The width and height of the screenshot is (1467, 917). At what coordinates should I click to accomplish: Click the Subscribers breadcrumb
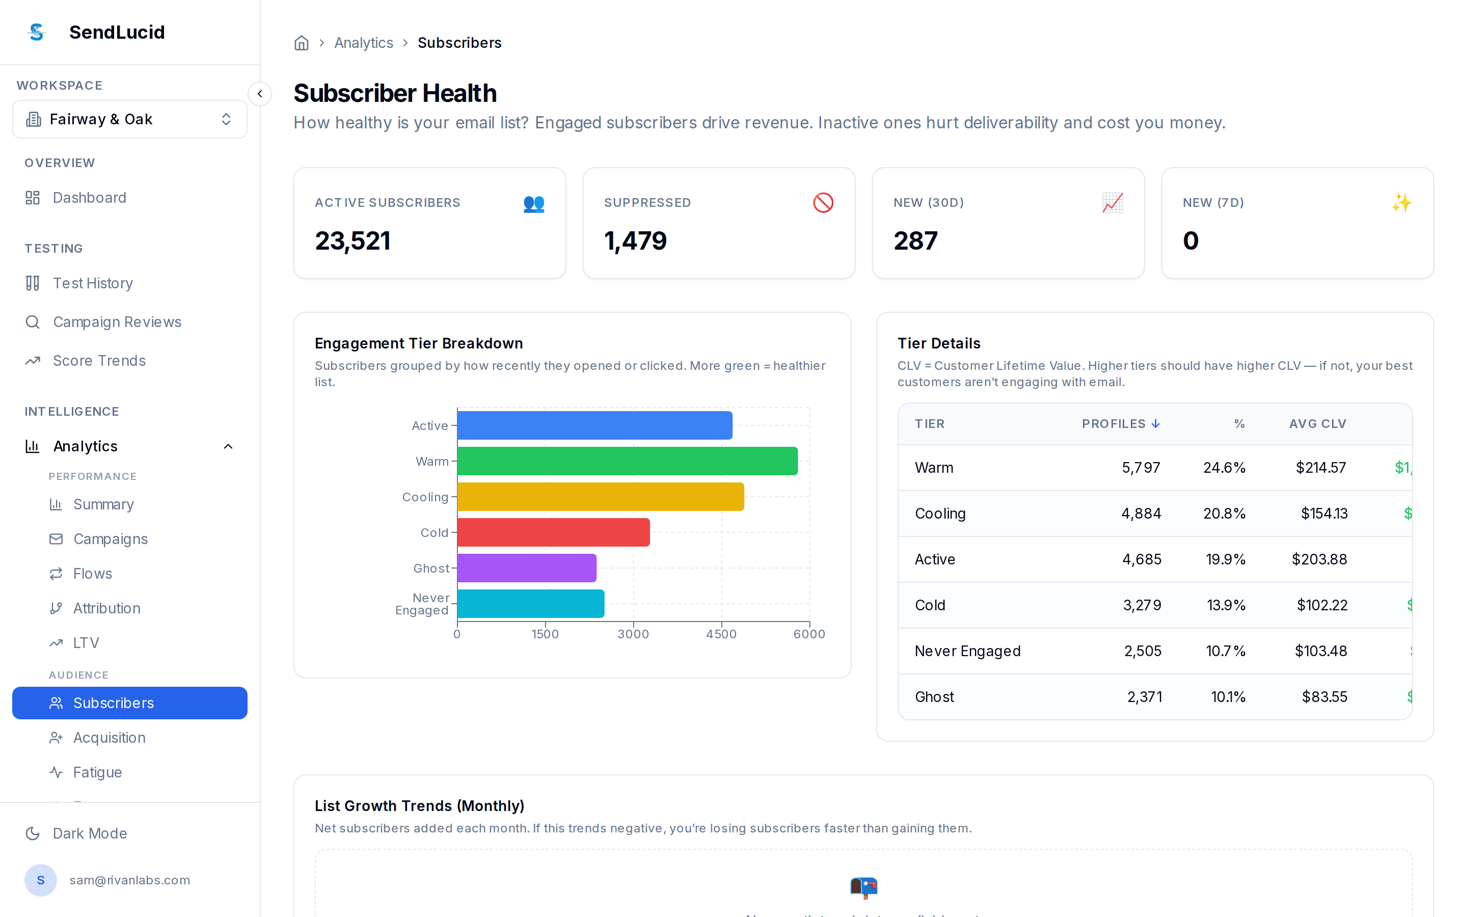pyautogui.click(x=459, y=43)
